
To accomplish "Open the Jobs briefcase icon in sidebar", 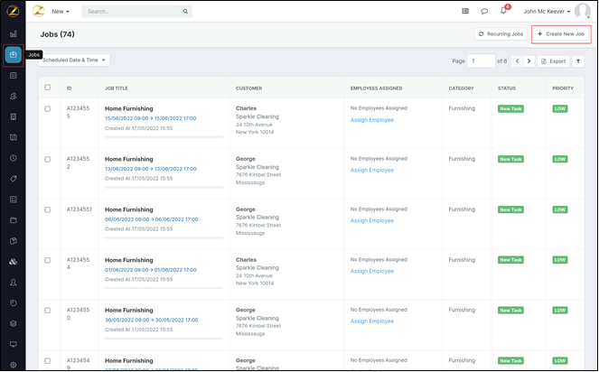I will point(13,55).
